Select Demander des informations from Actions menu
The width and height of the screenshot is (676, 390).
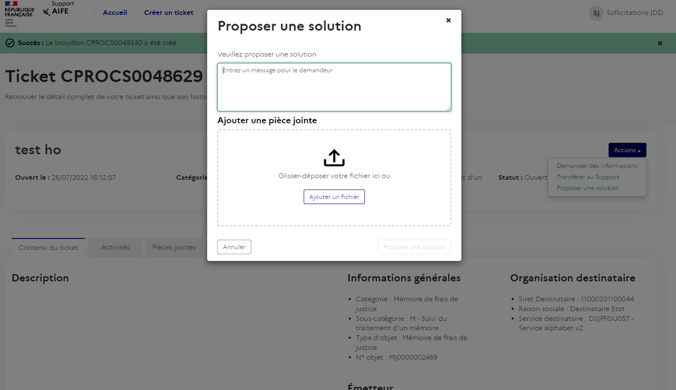coord(596,165)
